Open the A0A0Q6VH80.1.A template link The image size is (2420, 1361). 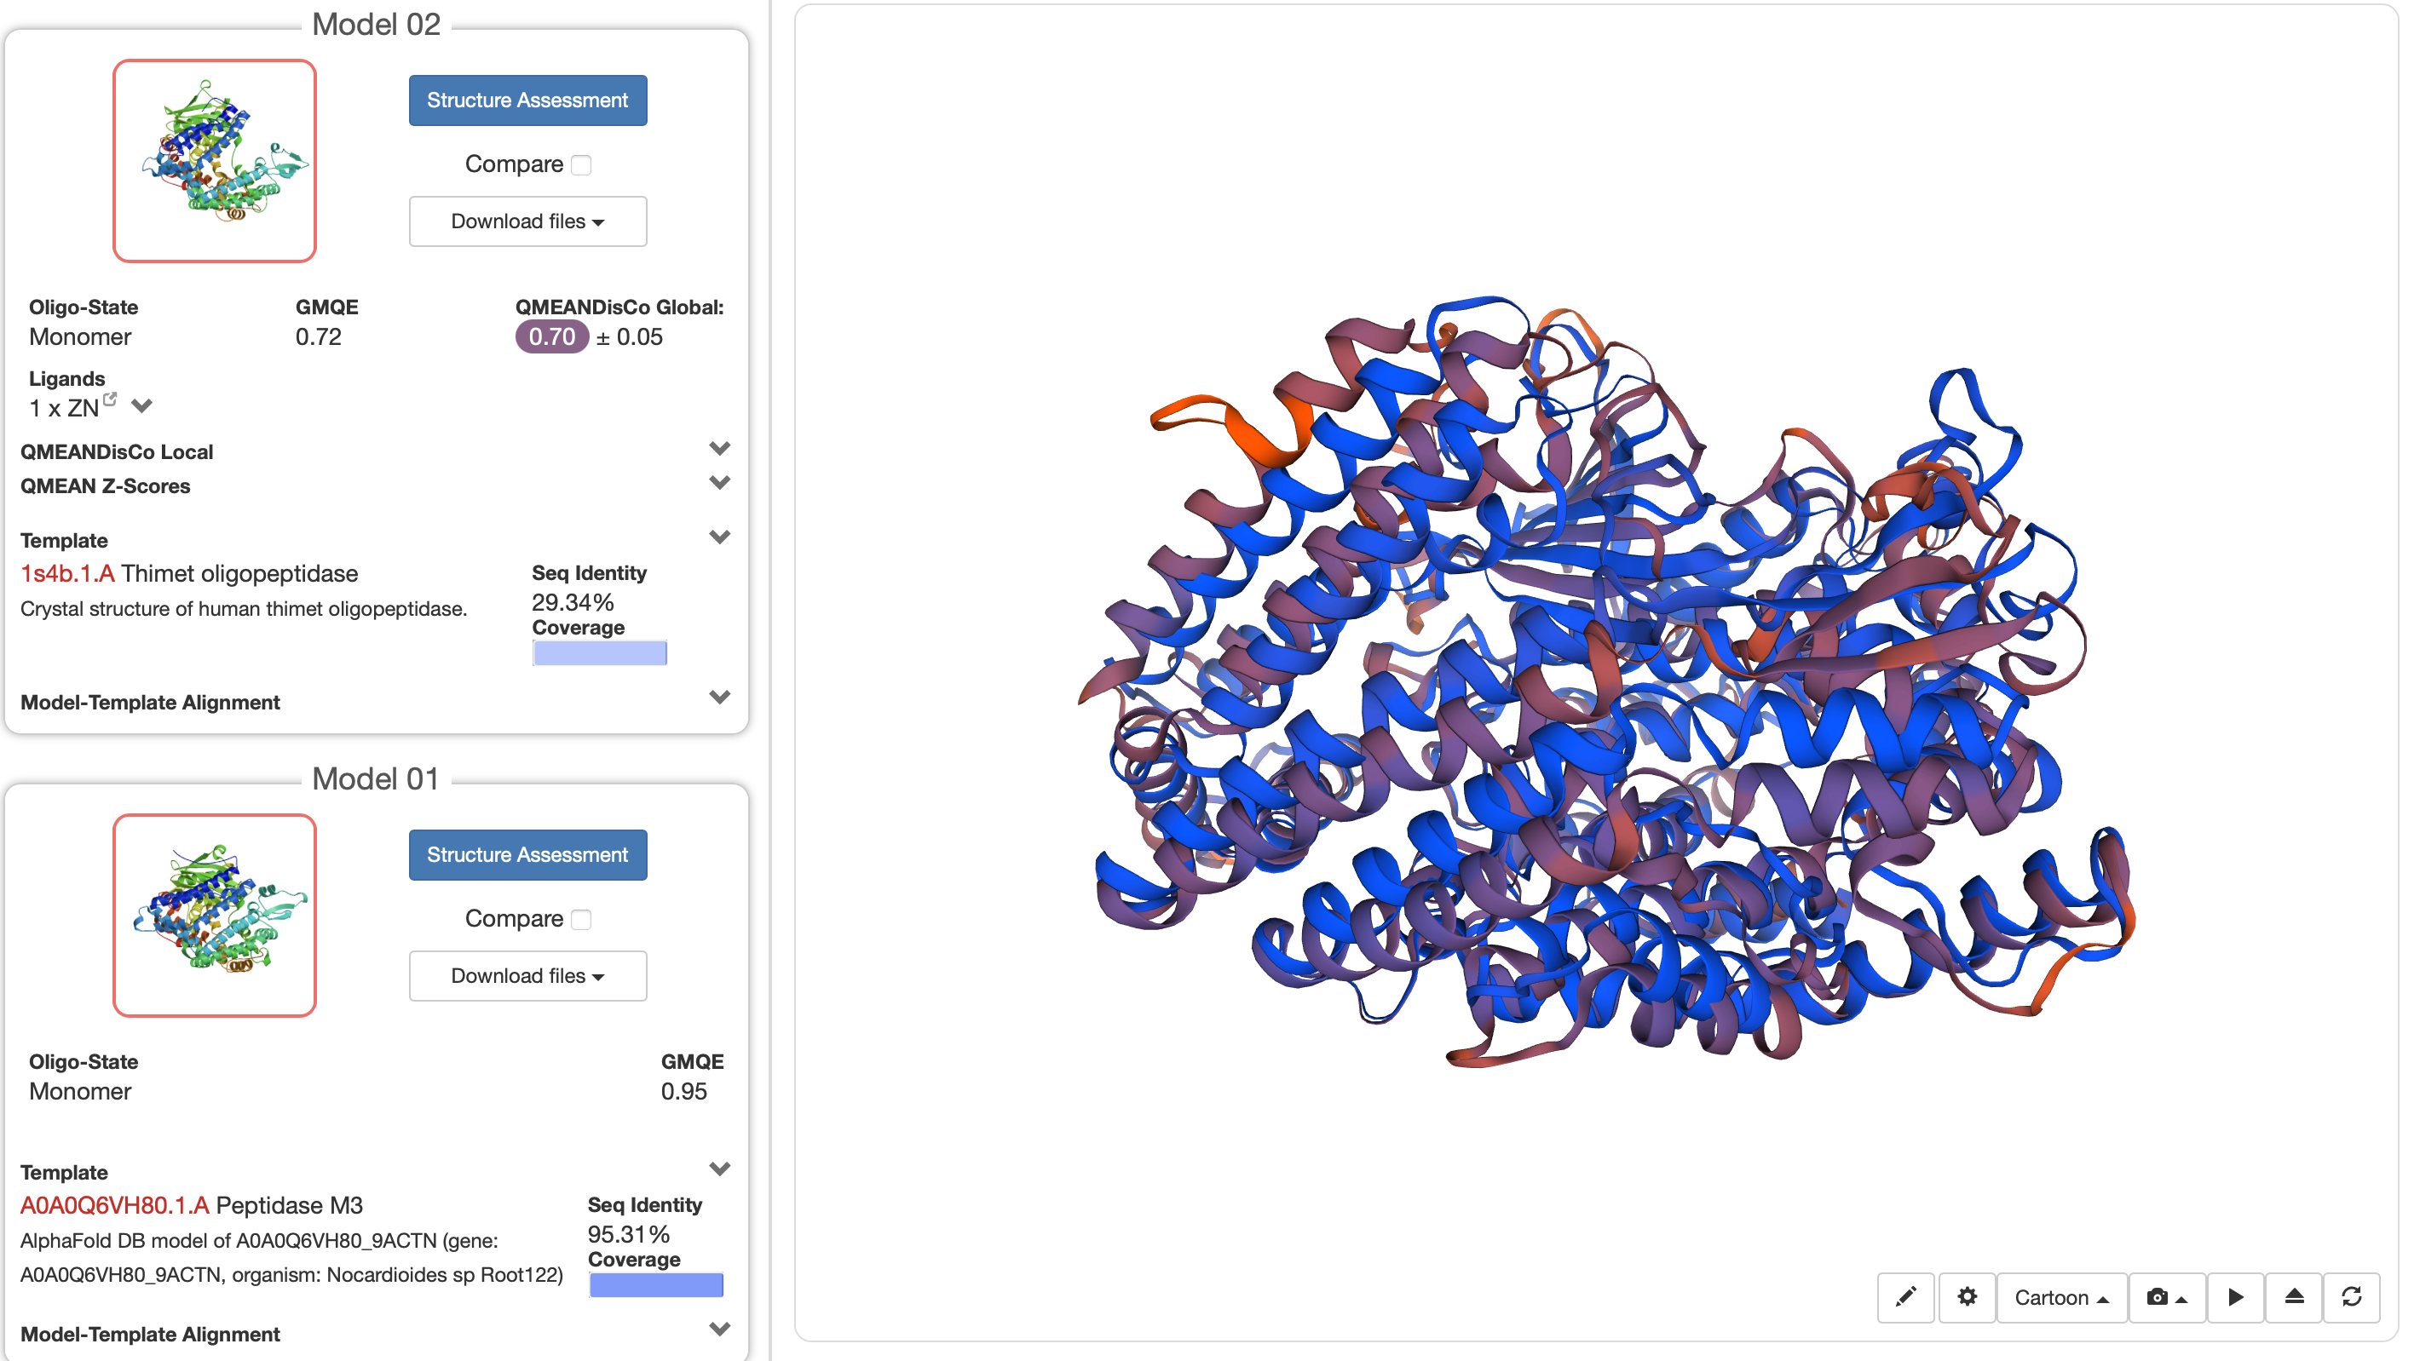coord(115,1205)
